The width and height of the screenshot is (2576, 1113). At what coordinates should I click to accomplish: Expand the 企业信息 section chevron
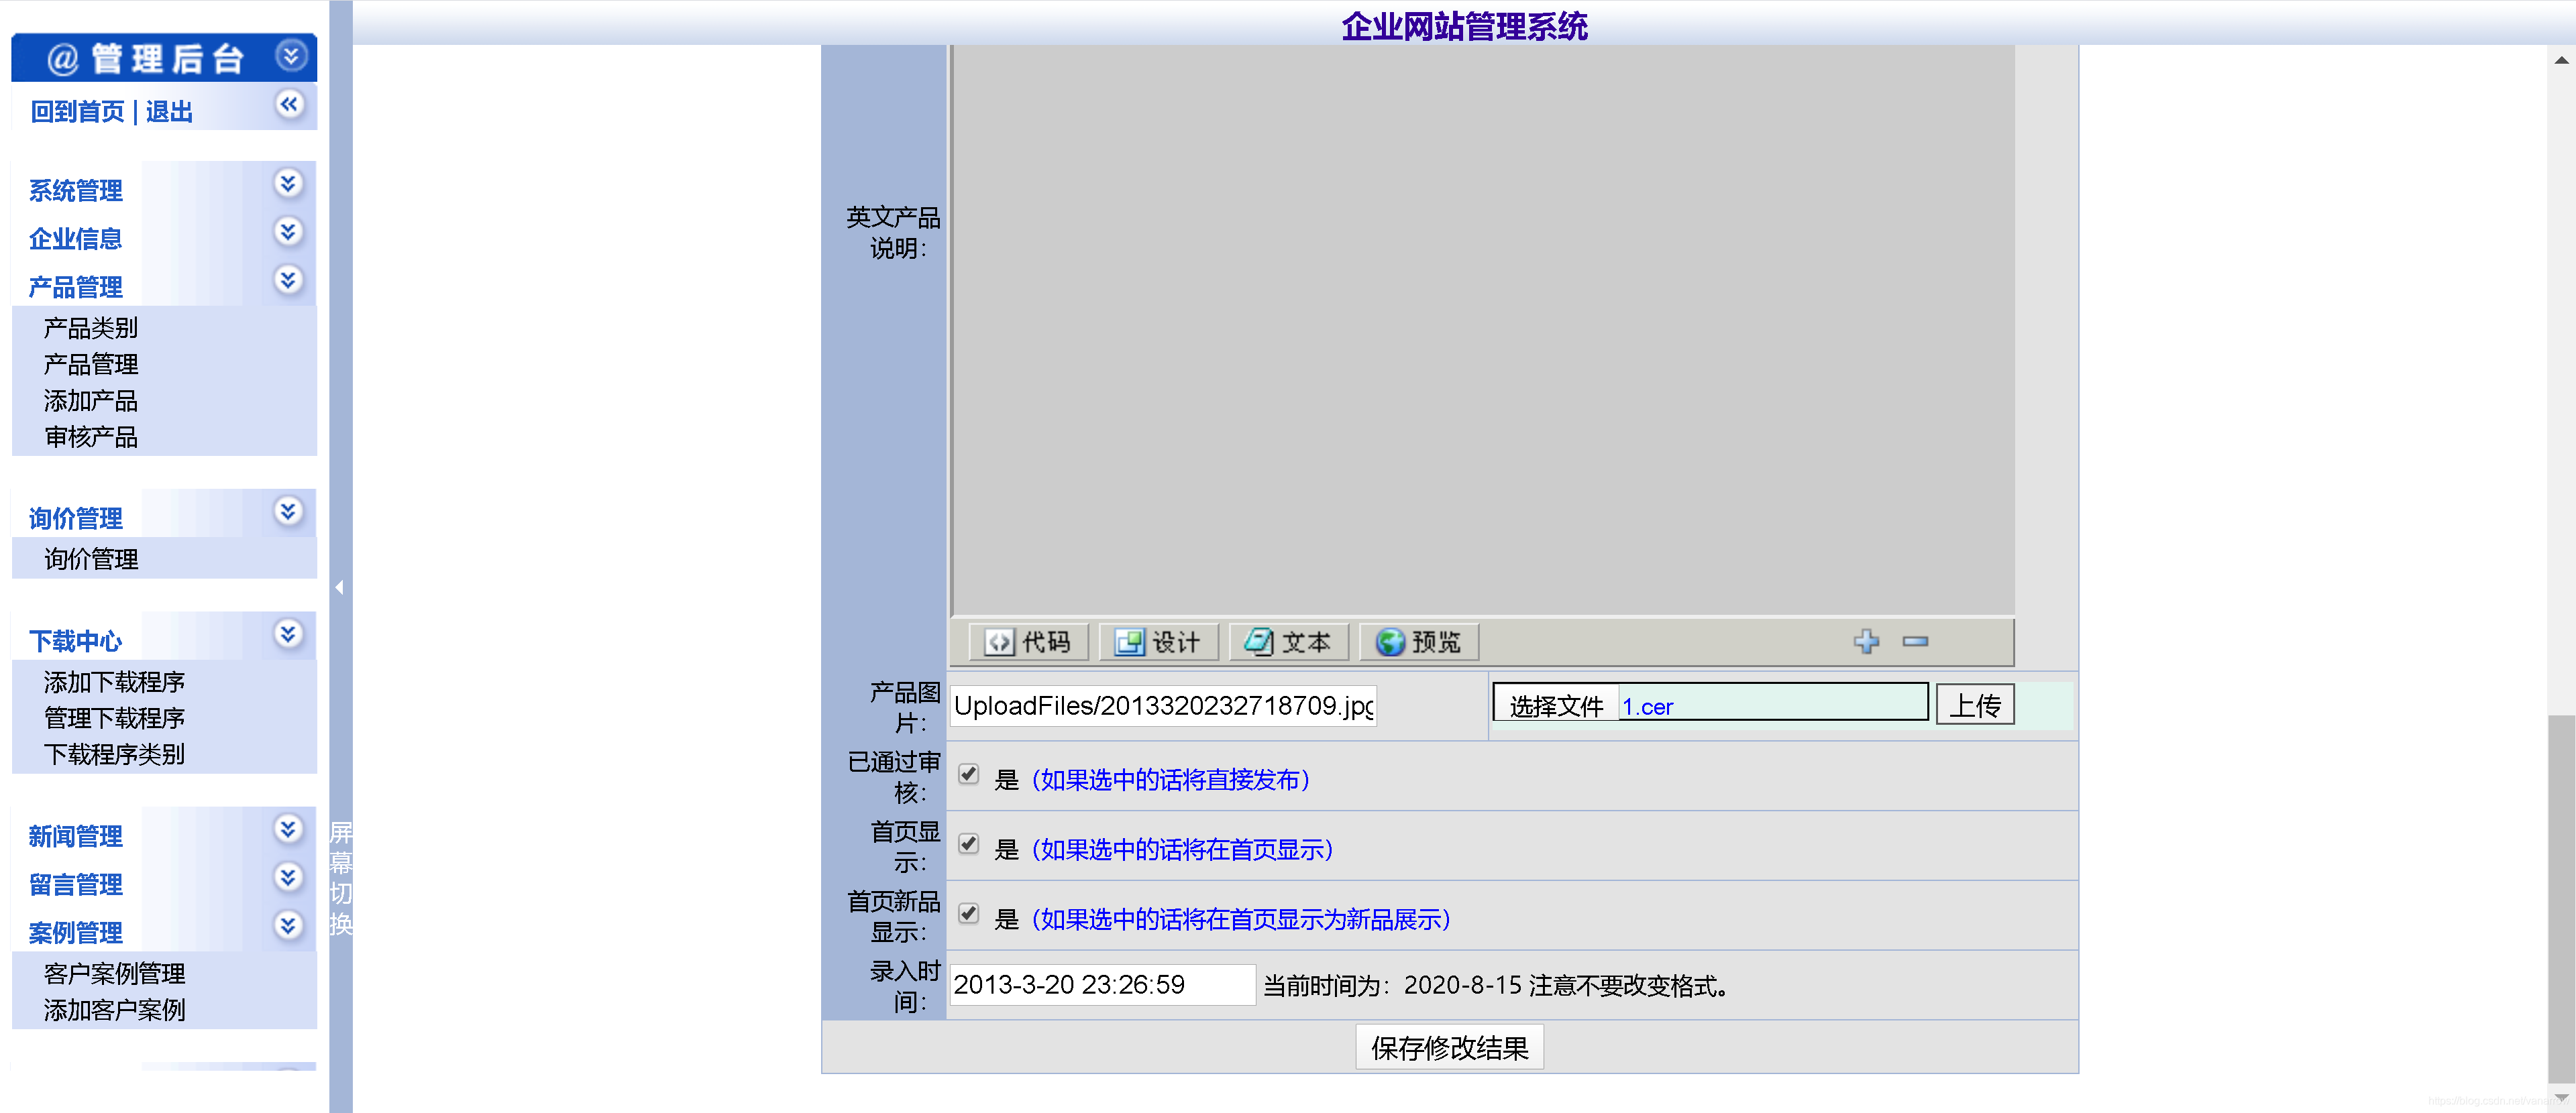click(288, 232)
